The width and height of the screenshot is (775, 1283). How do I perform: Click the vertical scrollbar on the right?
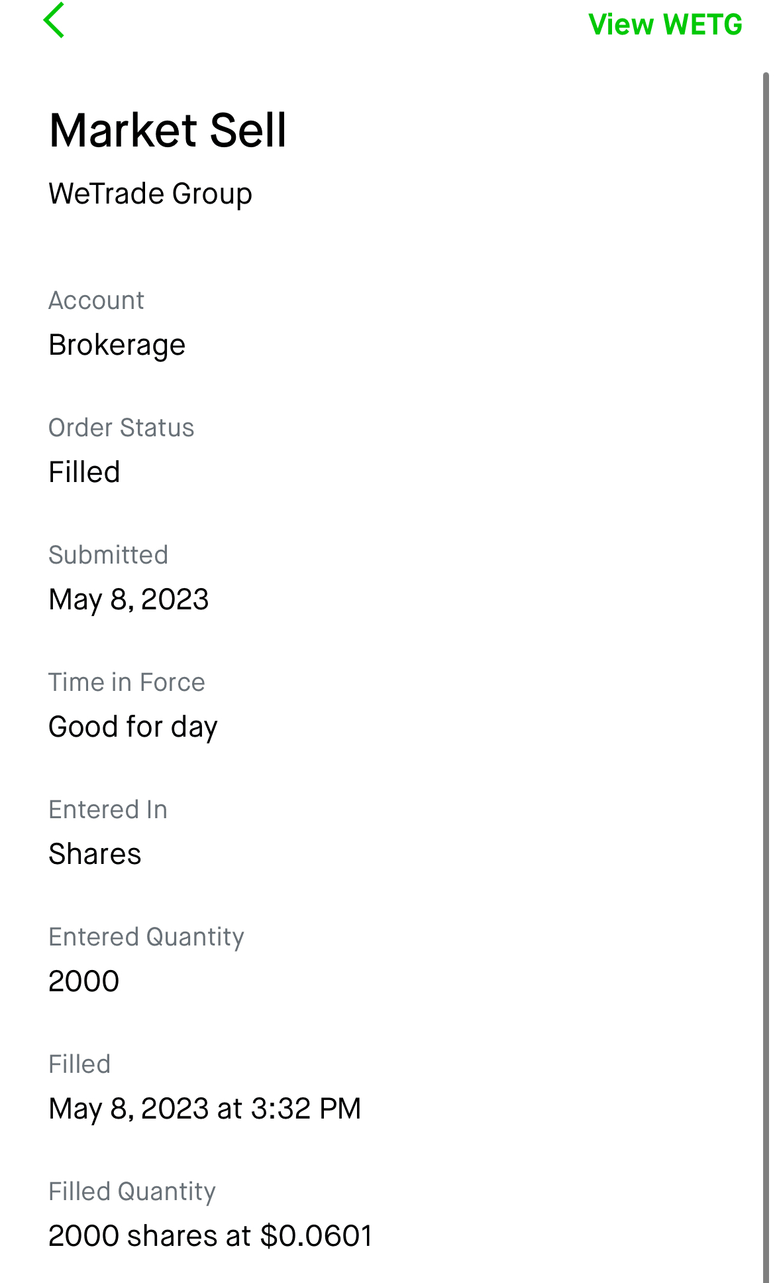[x=766, y=663]
